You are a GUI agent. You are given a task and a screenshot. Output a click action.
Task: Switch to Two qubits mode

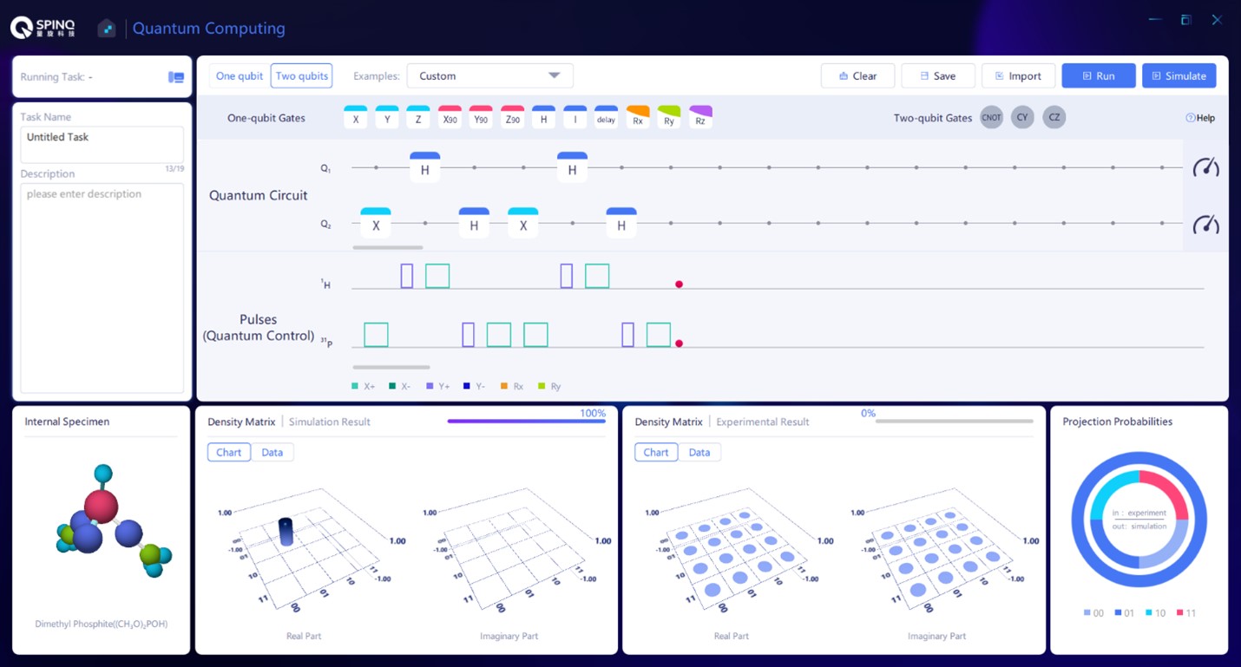coord(301,76)
